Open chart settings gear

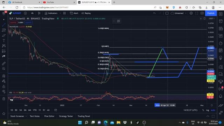pyautogui.click(x=191, y=13)
